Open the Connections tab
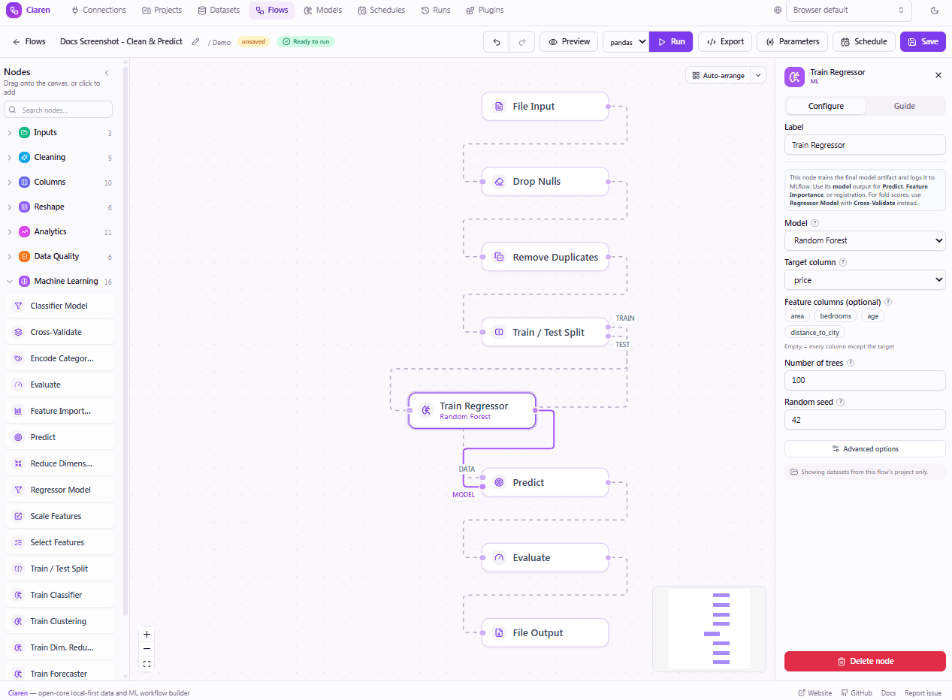This screenshot has width=952, height=700. click(x=98, y=11)
